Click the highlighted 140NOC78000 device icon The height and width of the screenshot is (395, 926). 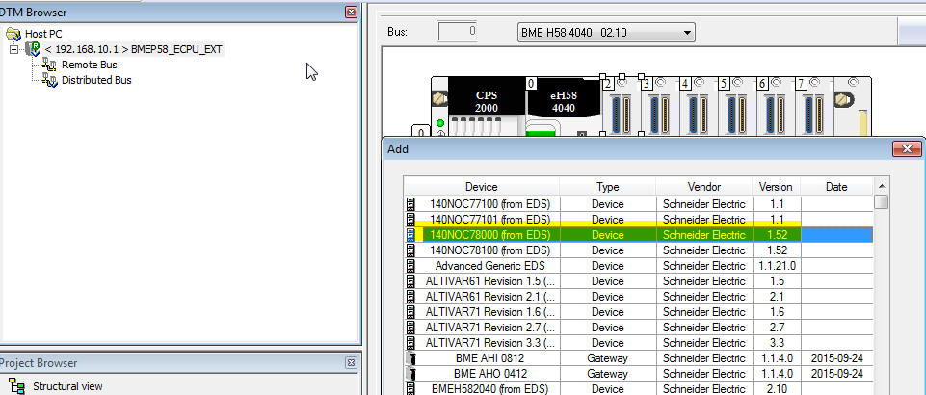point(411,235)
